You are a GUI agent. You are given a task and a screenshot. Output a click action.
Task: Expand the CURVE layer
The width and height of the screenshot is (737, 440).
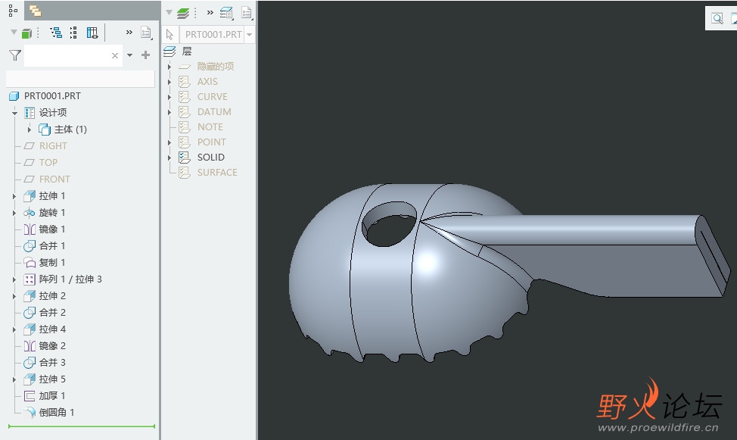169,97
